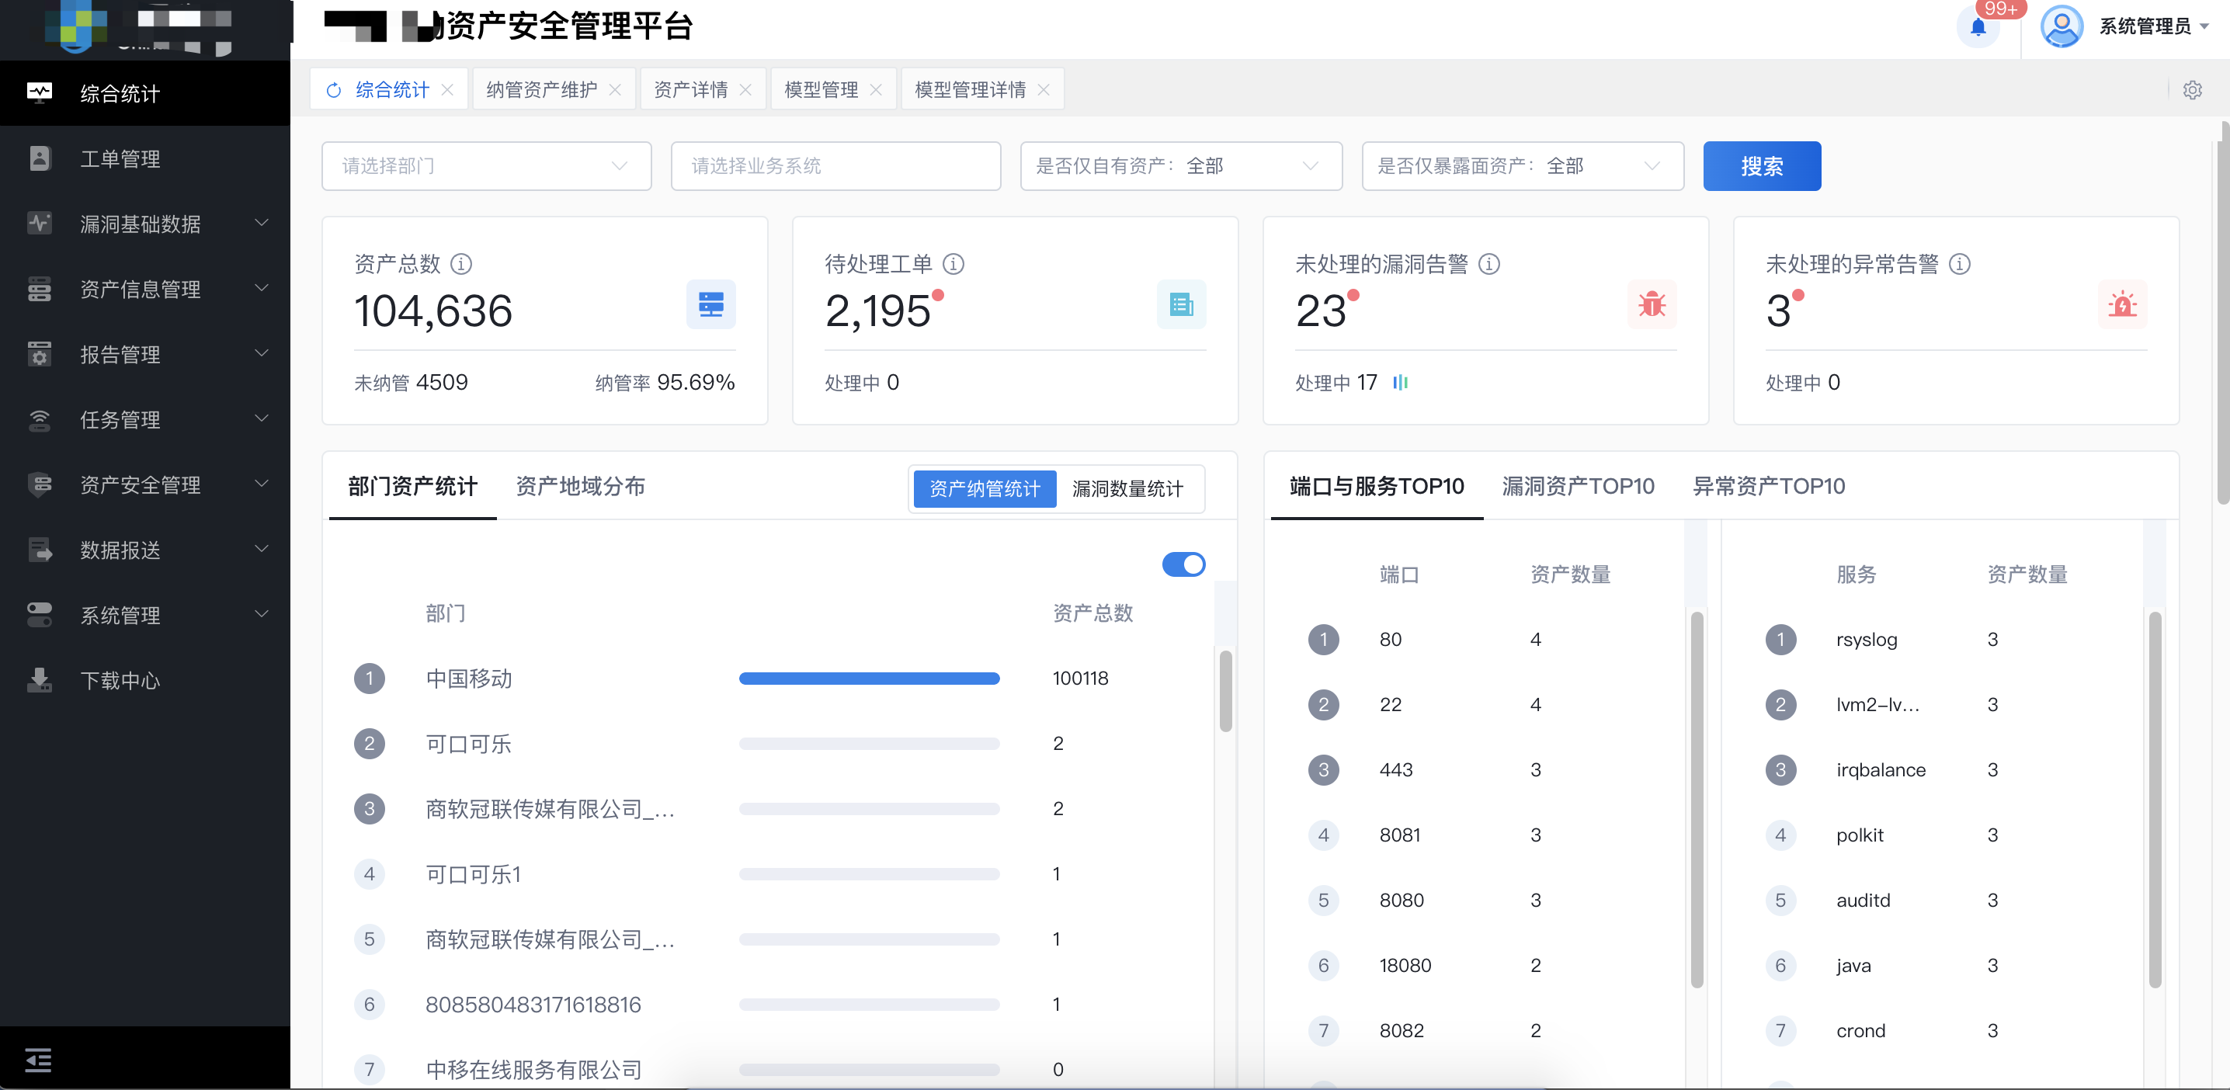The width and height of the screenshot is (2230, 1090).
Task: Click the 任务管理 sidebar icon
Action: click(39, 420)
